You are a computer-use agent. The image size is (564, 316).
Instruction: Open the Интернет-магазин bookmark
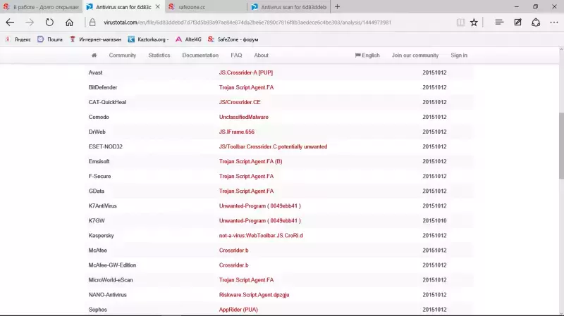click(x=95, y=39)
